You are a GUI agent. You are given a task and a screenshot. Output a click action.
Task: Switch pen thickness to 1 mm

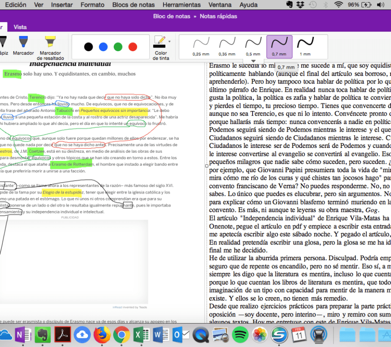306,47
